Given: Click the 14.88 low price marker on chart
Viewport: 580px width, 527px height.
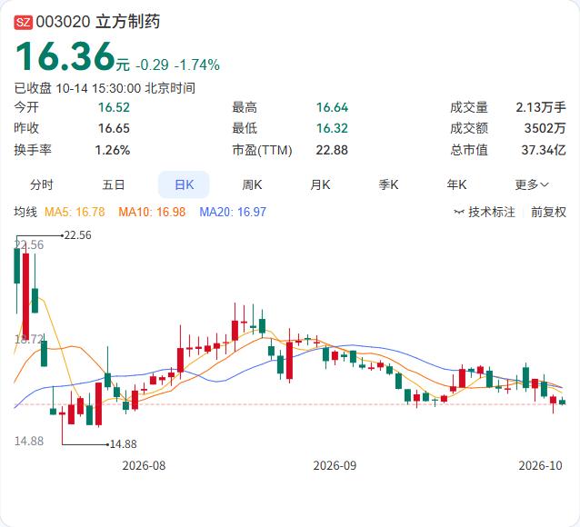Looking at the screenshot, I should [123, 443].
